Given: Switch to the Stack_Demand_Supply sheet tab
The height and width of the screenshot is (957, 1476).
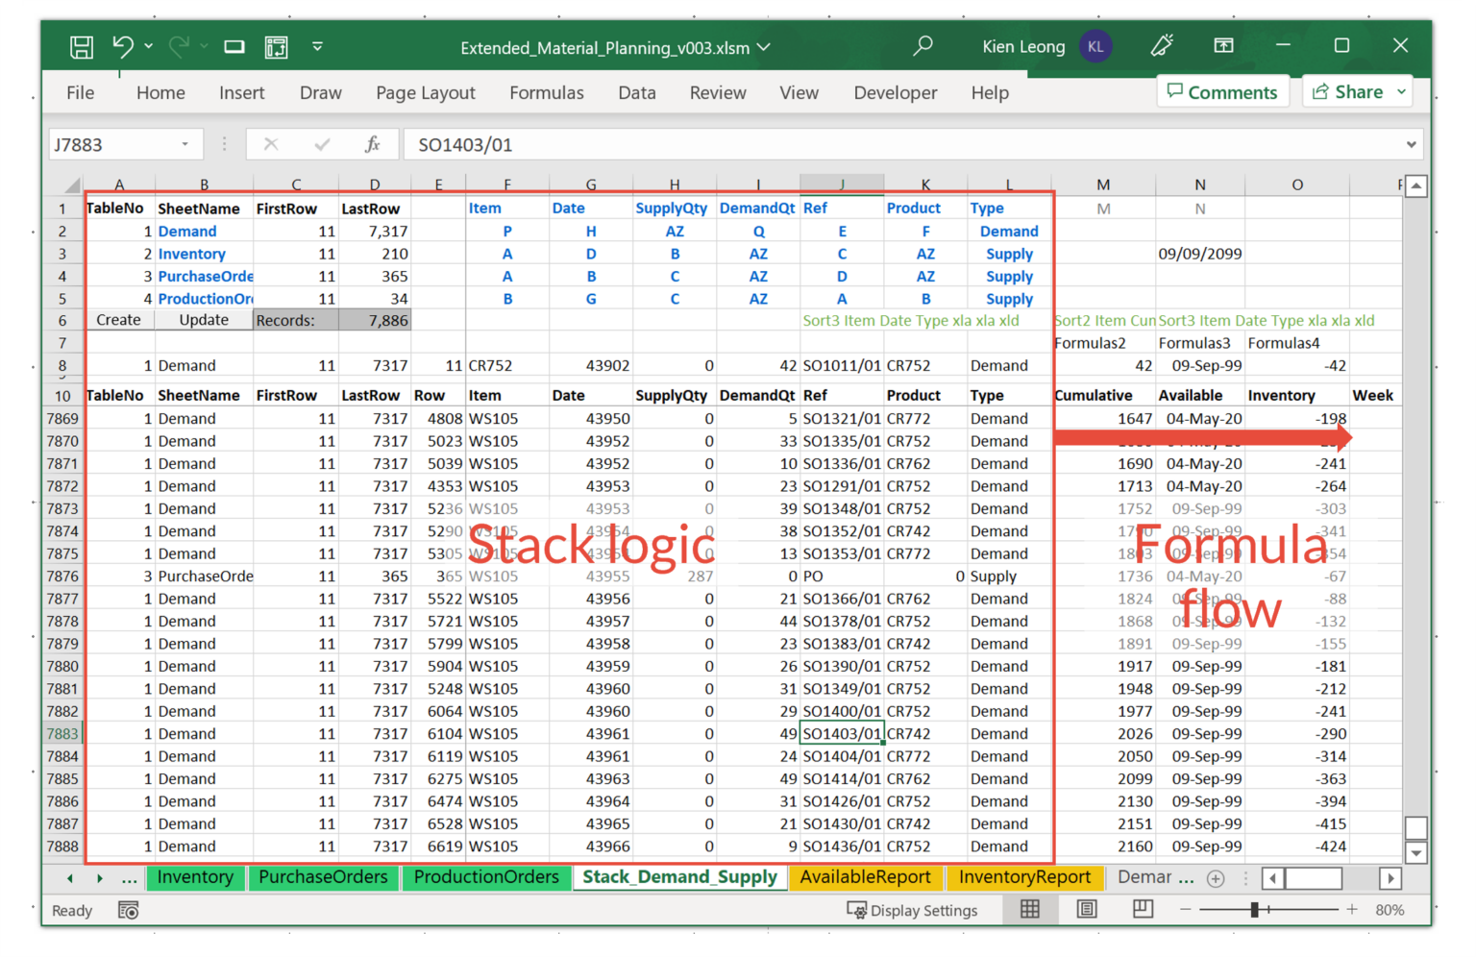Looking at the screenshot, I should (x=679, y=877).
